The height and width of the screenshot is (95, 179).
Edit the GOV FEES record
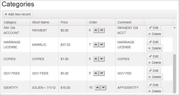point(154,71)
